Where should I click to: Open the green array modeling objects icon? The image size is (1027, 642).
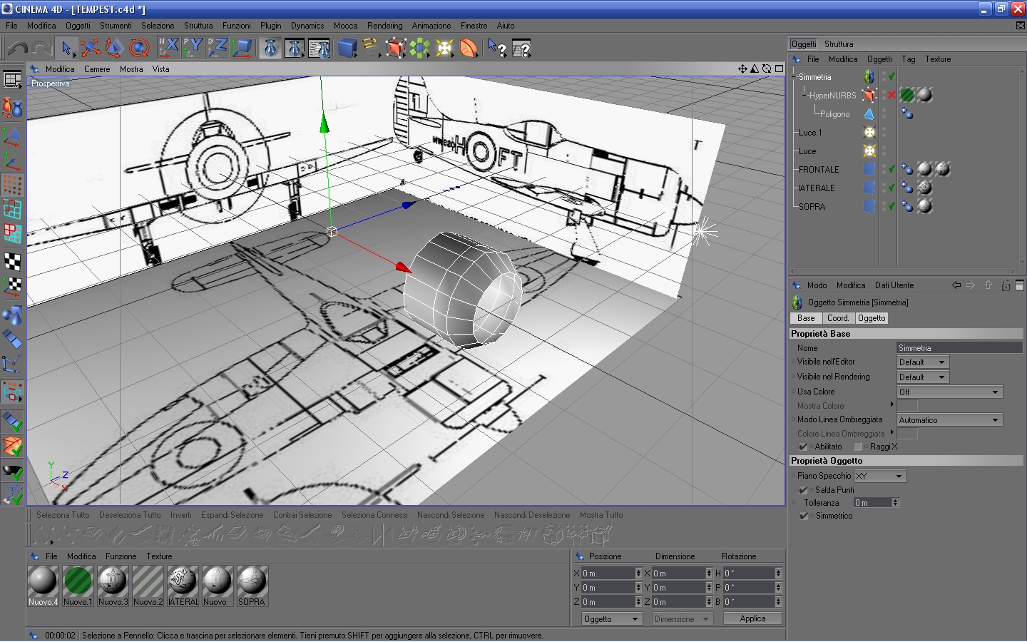coord(420,48)
